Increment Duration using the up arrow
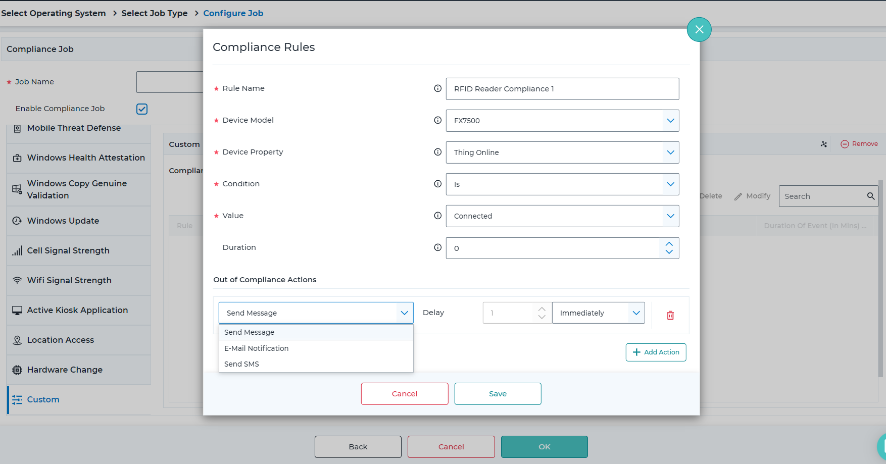 [x=669, y=244]
